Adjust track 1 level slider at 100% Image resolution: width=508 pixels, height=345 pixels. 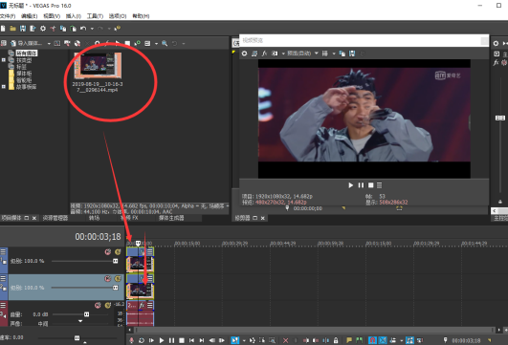pyautogui.click(x=116, y=261)
